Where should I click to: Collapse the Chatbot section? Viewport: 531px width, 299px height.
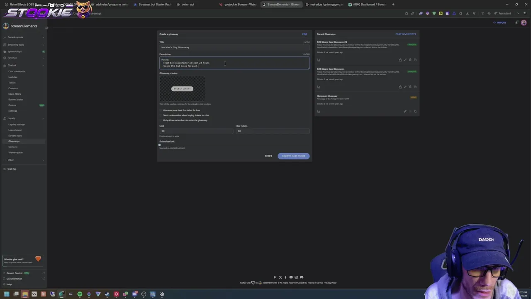[x=23, y=65]
